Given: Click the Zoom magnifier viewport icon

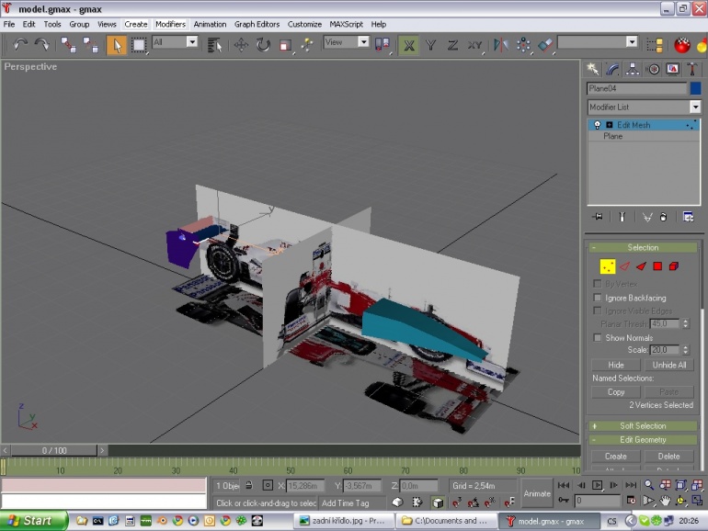Looking at the screenshot, I should coord(649,485).
